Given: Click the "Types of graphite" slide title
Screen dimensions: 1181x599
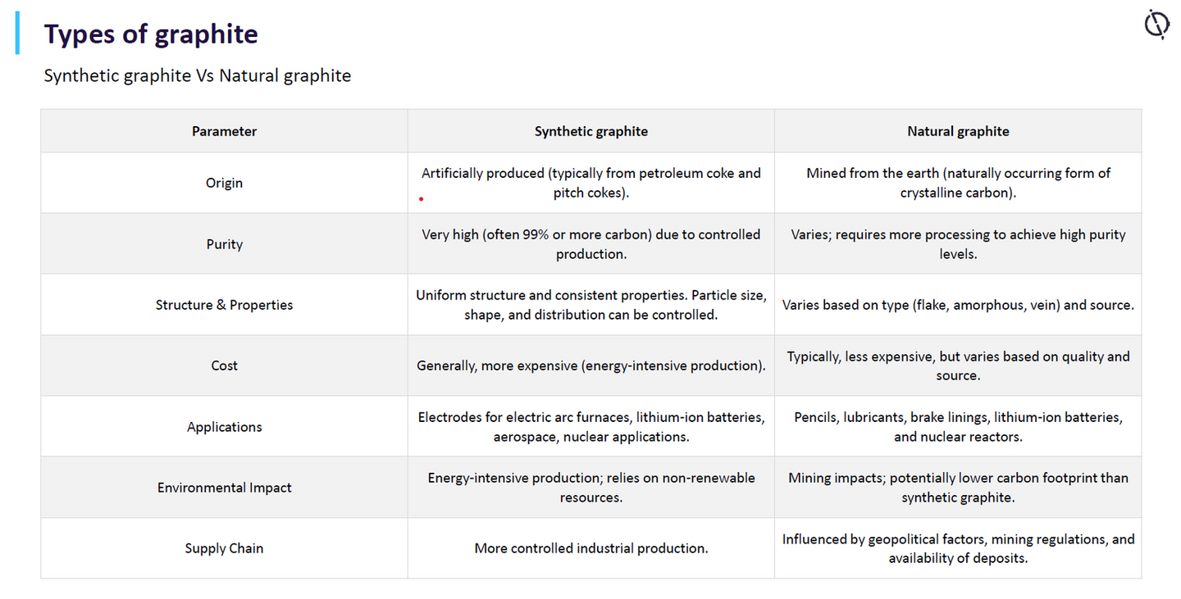Looking at the screenshot, I should coord(151,34).
